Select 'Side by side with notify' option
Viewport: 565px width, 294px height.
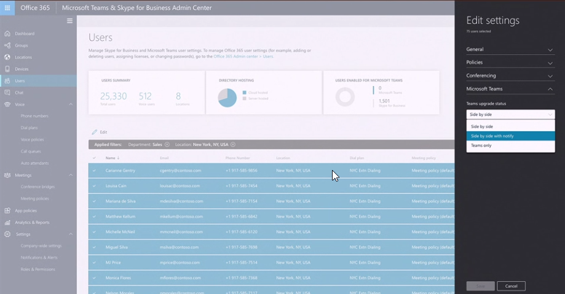tap(510, 136)
